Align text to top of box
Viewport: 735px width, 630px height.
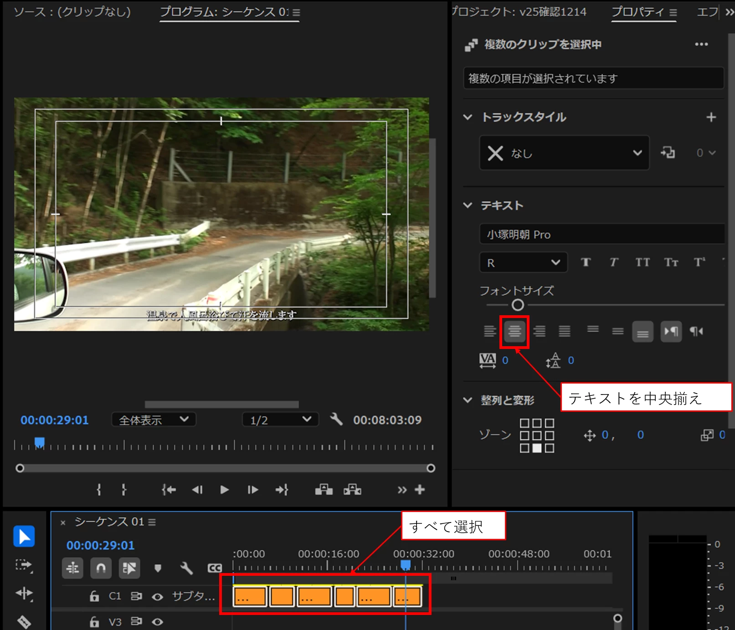(593, 329)
